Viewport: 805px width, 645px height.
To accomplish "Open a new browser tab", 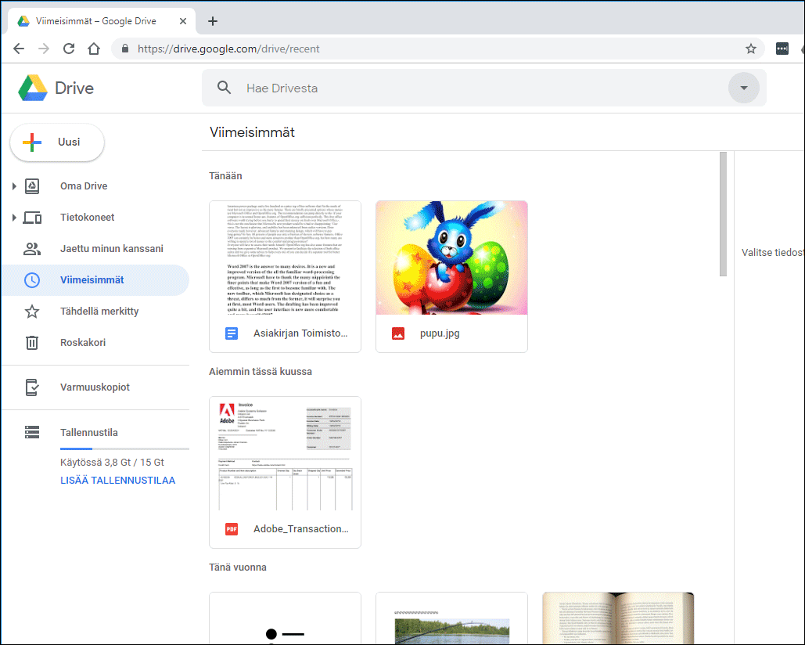I will pyautogui.click(x=212, y=20).
